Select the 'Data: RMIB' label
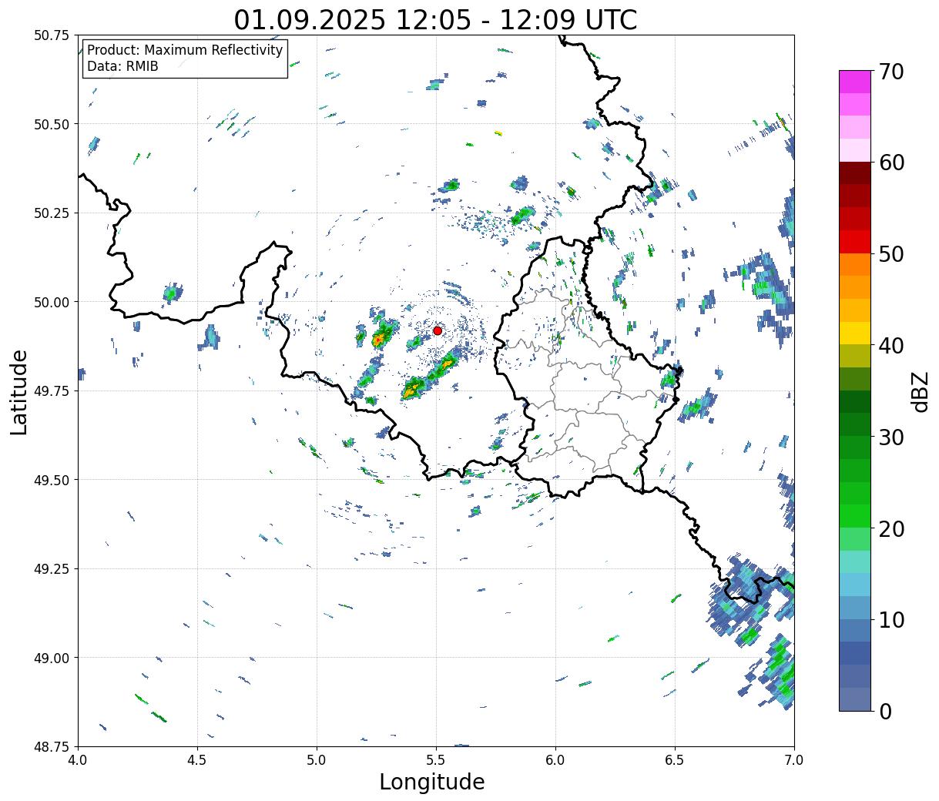The width and height of the screenshot is (939, 801). pyautogui.click(x=122, y=66)
